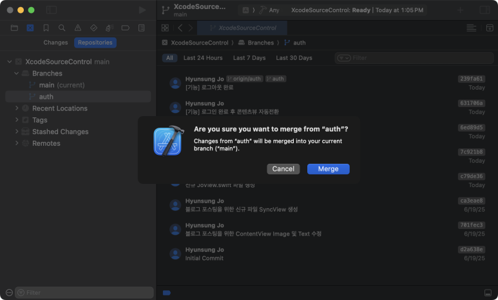The image size is (498, 300).
Task: Click the navigator Filter field at bottom
Action: pos(84,293)
